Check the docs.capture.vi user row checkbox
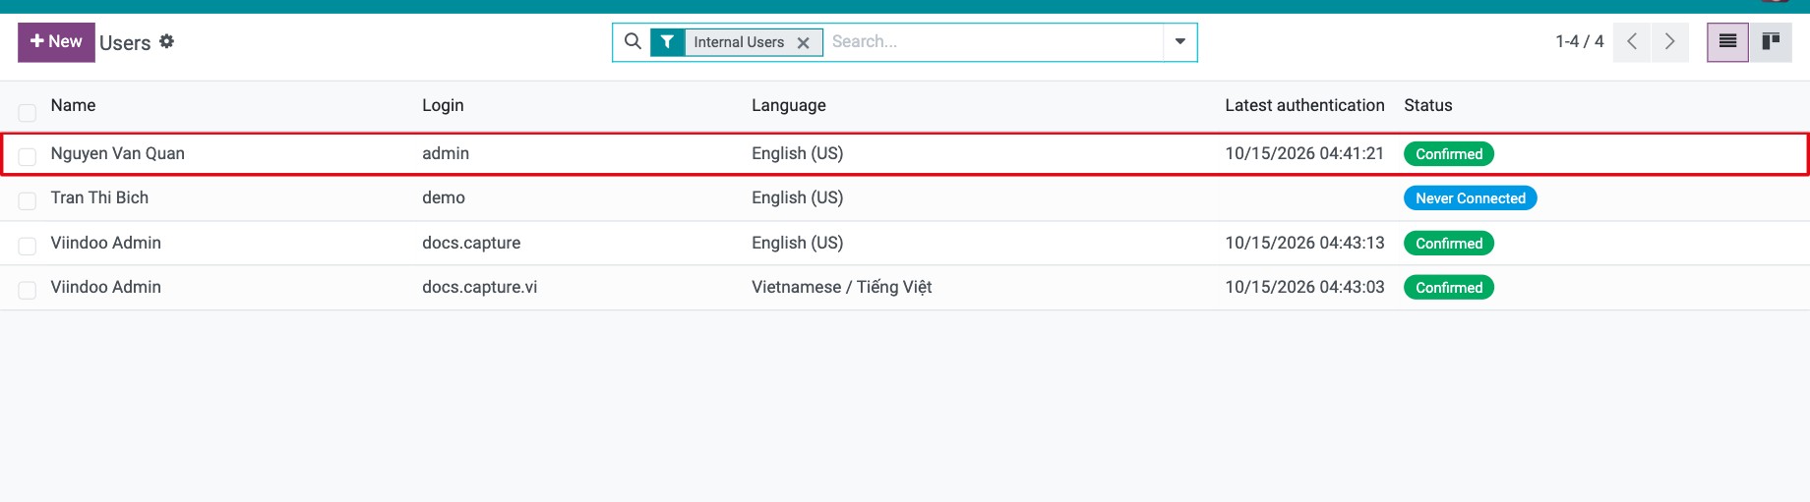 click(28, 290)
